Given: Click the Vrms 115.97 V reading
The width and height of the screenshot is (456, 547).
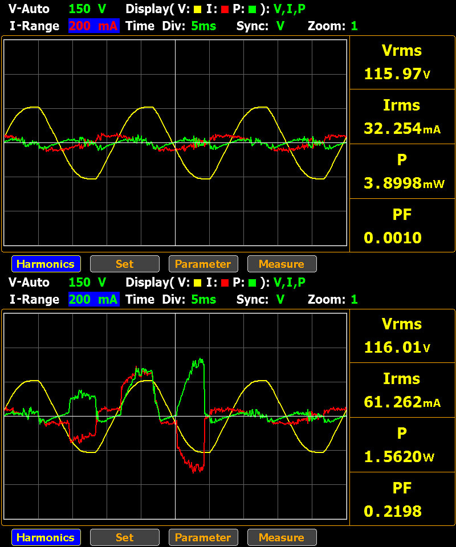Looking at the screenshot, I should coord(402,63).
